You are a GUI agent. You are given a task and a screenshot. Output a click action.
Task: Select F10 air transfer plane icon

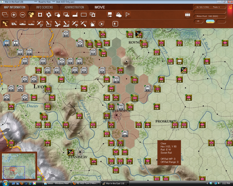83,24
